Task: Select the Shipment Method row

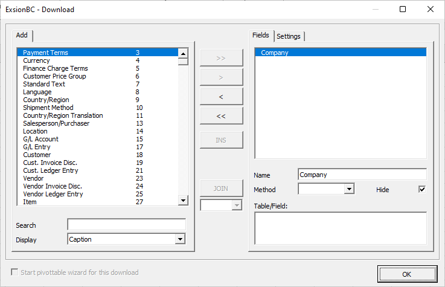Action: (x=98, y=108)
